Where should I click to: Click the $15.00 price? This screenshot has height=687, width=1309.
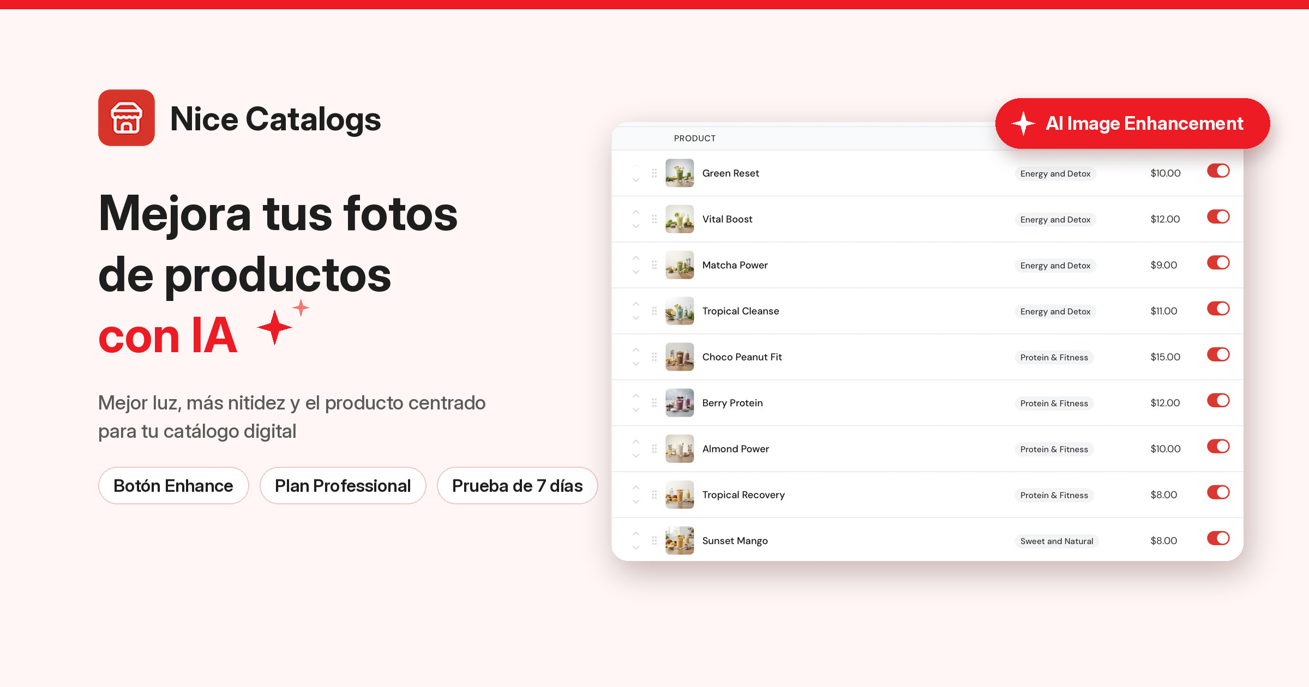click(1165, 357)
